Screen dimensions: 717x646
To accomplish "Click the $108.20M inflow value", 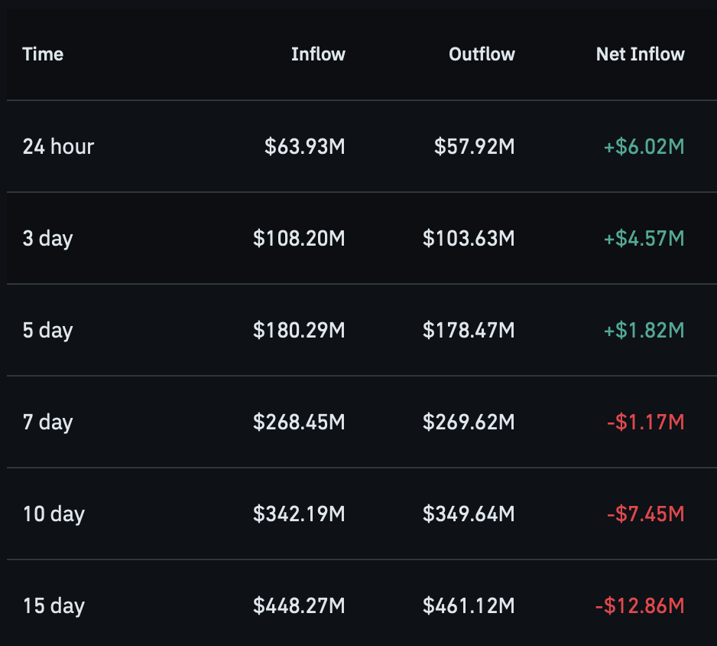I will (x=299, y=239).
